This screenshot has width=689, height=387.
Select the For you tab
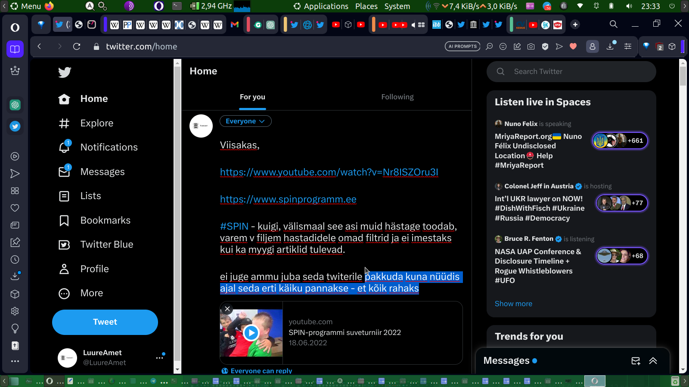pyautogui.click(x=252, y=97)
